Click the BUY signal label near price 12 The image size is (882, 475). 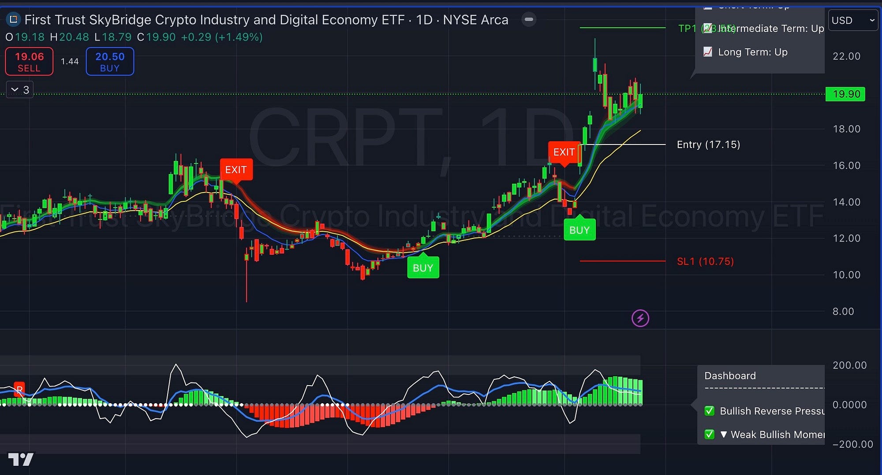pos(579,230)
